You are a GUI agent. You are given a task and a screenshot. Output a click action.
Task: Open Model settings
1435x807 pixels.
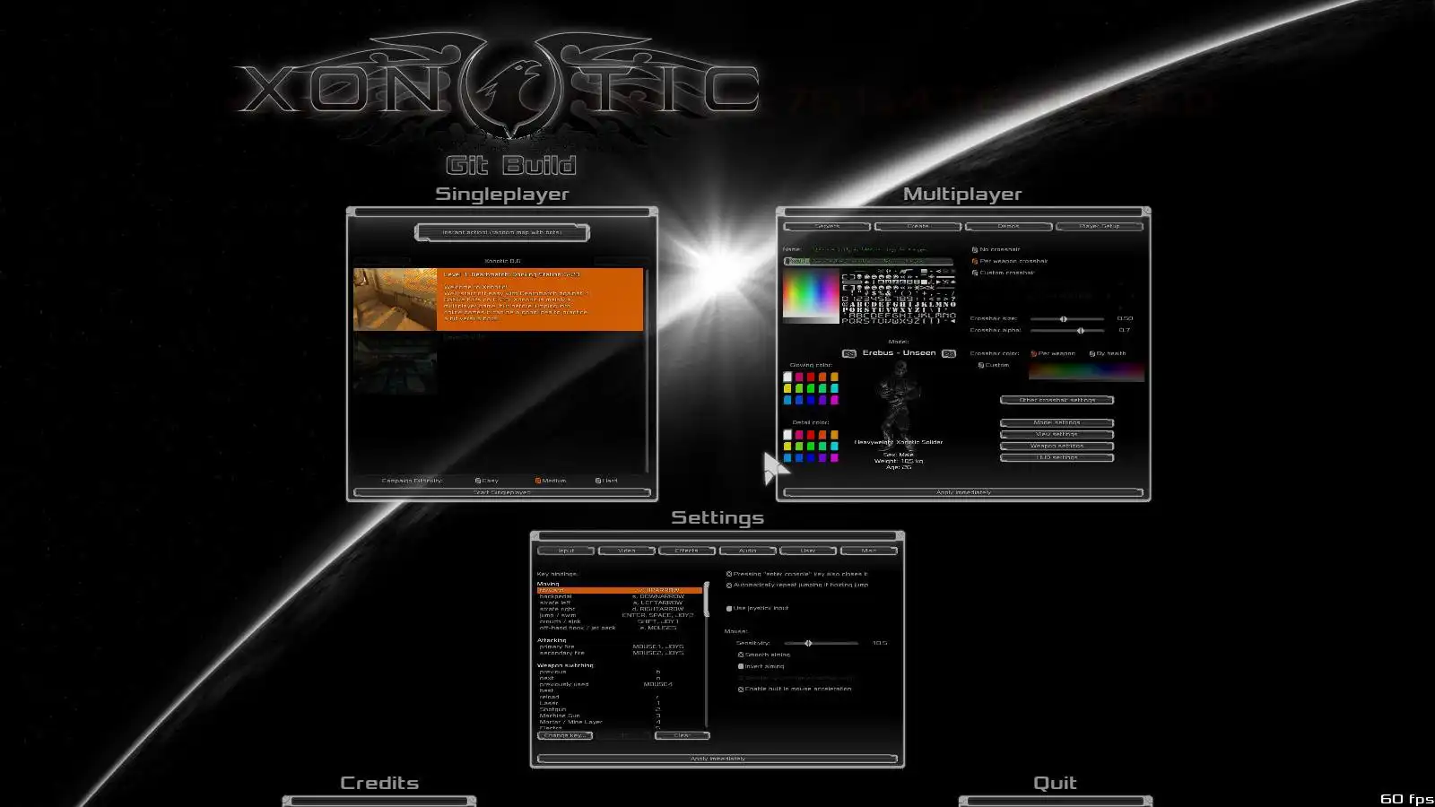coord(1057,422)
